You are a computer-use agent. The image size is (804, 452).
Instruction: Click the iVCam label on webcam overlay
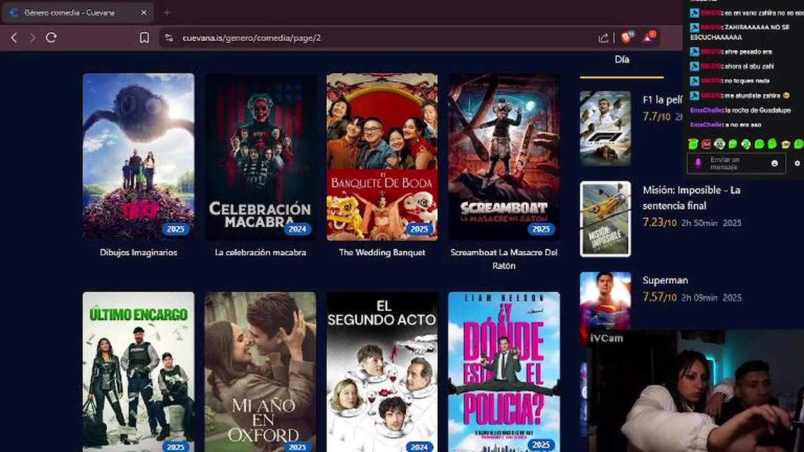tap(607, 338)
